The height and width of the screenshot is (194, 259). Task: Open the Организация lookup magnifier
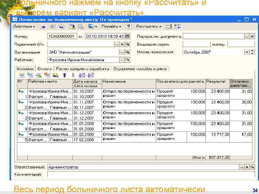tap(127, 52)
